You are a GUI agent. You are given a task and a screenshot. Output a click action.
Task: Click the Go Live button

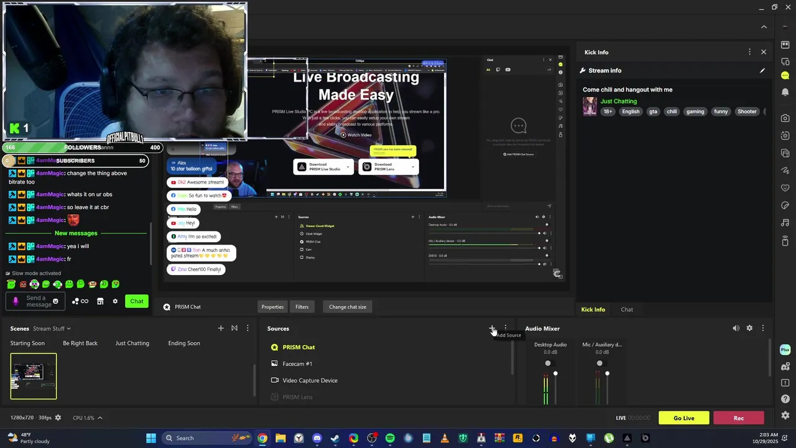tap(684, 418)
